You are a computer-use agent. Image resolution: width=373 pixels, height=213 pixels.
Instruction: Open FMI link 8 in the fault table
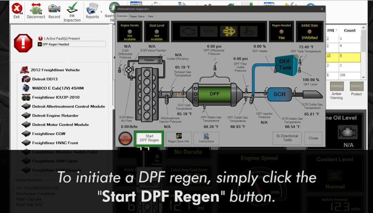(x=327, y=75)
